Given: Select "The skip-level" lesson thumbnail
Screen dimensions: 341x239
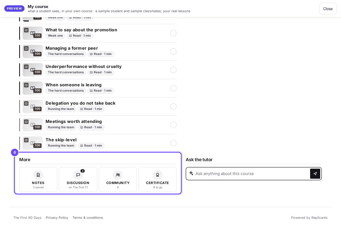Looking at the screenshot, I should point(33,143).
